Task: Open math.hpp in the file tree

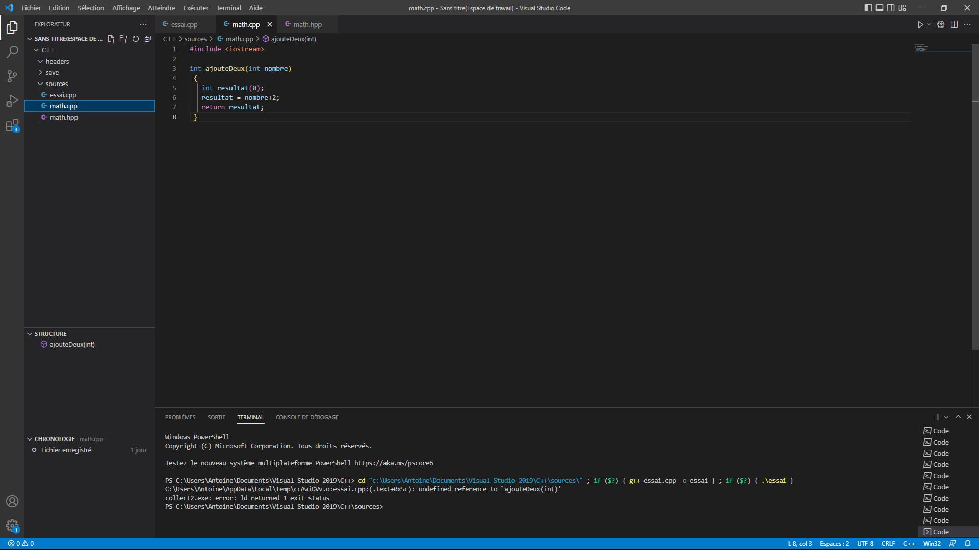Action: (x=90, y=117)
